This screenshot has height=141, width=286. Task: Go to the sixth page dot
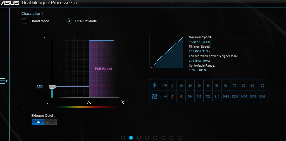pyautogui.click(x=163, y=138)
